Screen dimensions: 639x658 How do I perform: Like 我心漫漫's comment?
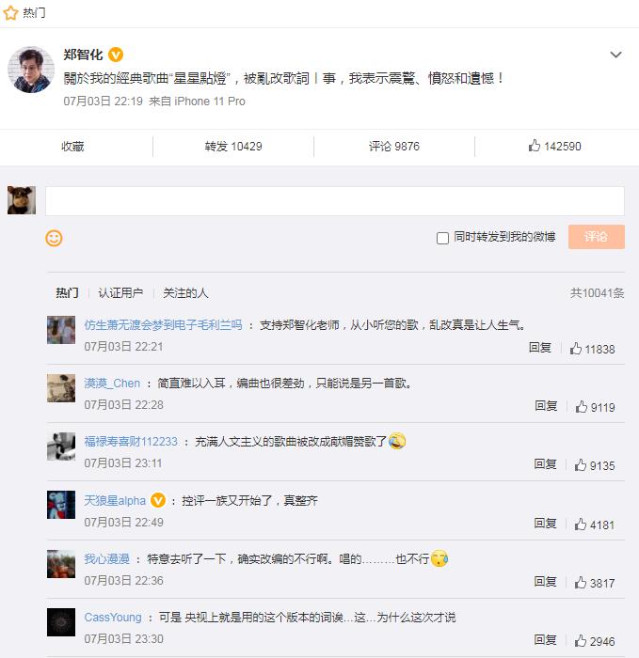coord(582,583)
